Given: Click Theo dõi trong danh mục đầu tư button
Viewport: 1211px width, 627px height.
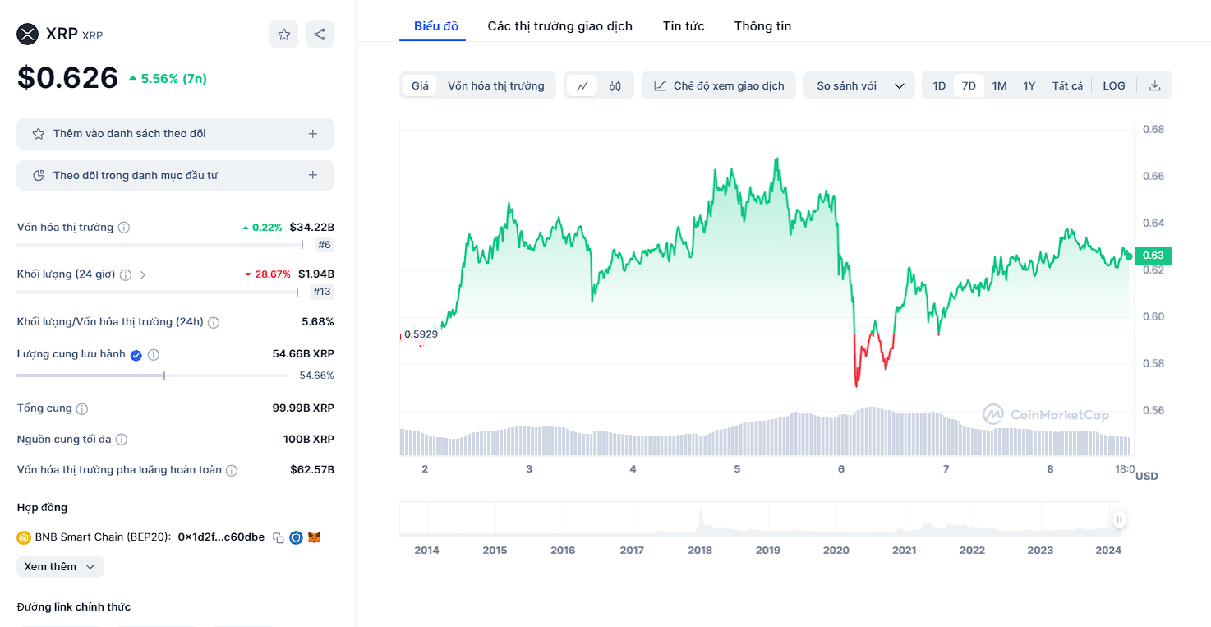Looking at the screenshot, I should tap(175, 175).
